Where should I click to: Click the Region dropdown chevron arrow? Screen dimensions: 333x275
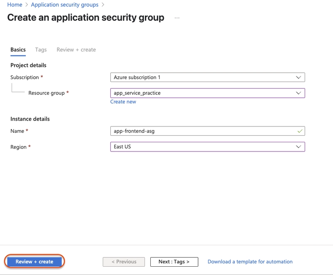click(x=298, y=146)
